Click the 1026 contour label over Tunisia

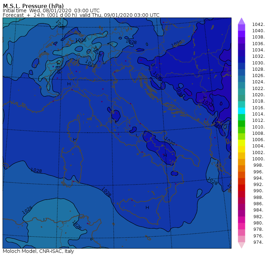(77, 225)
